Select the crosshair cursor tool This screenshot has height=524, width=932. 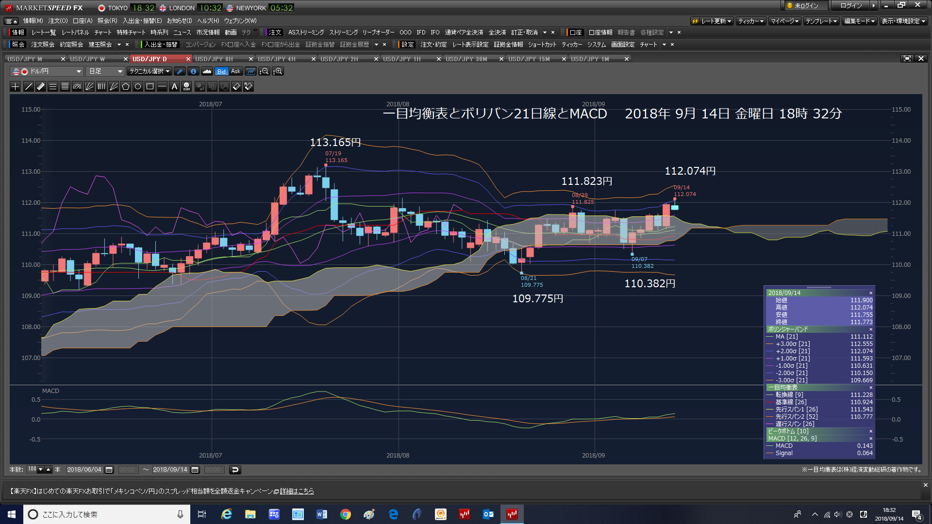[15, 87]
